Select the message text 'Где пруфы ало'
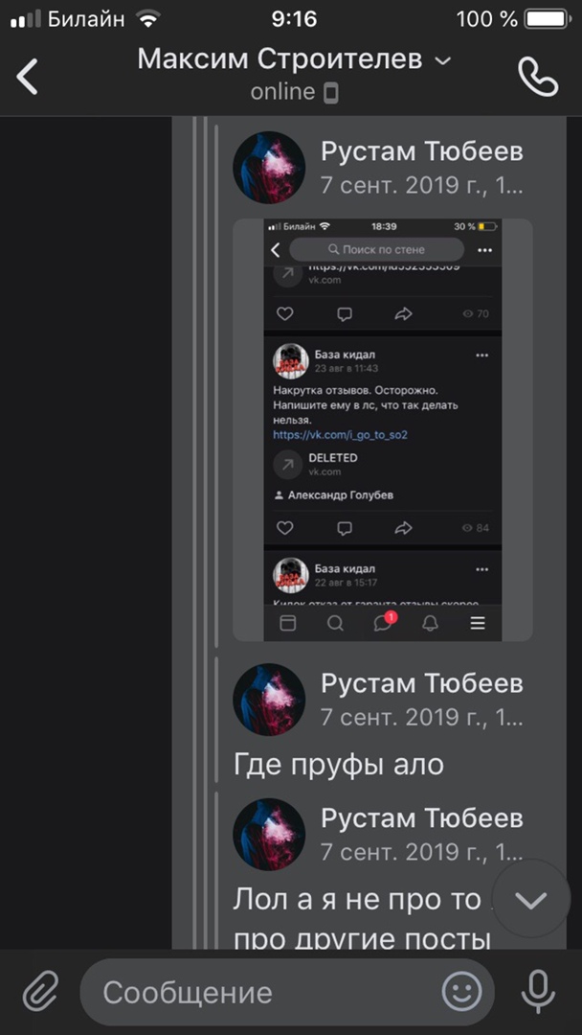The image size is (582, 1035). click(x=338, y=765)
